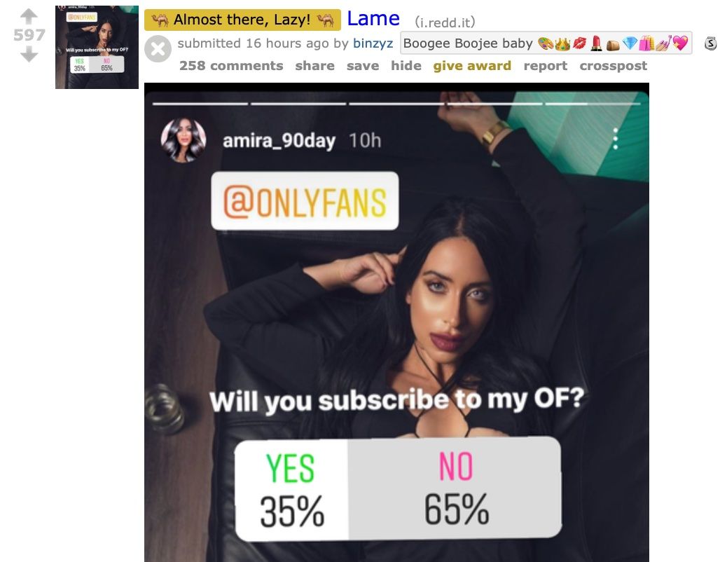Screen dimensions: 727x562
Task: Crosspost this submission
Action: [613, 65]
